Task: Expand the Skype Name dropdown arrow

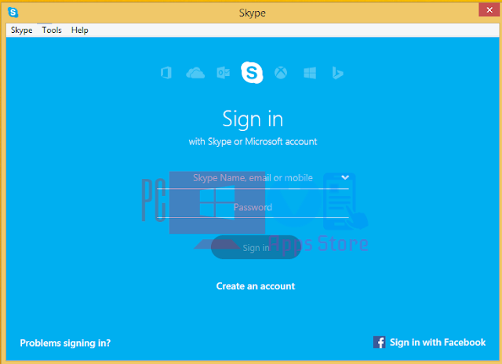Action: click(x=345, y=177)
